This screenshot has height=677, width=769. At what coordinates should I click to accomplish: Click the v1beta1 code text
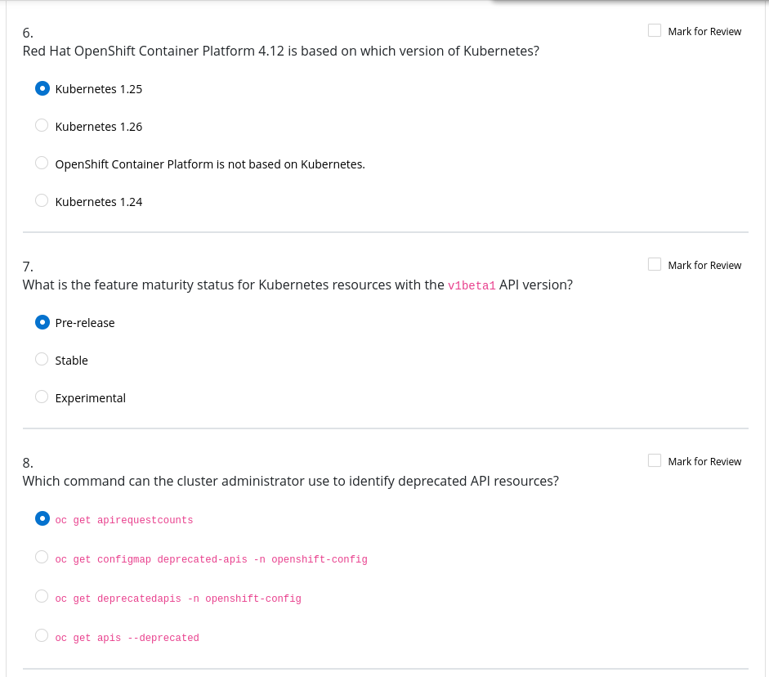[472, 285]
